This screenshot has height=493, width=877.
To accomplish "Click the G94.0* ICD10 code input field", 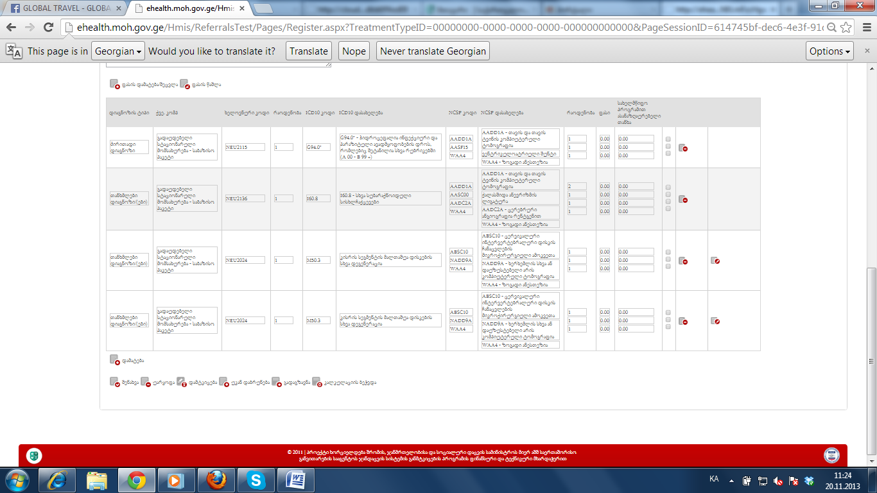I will pos(318,147).
